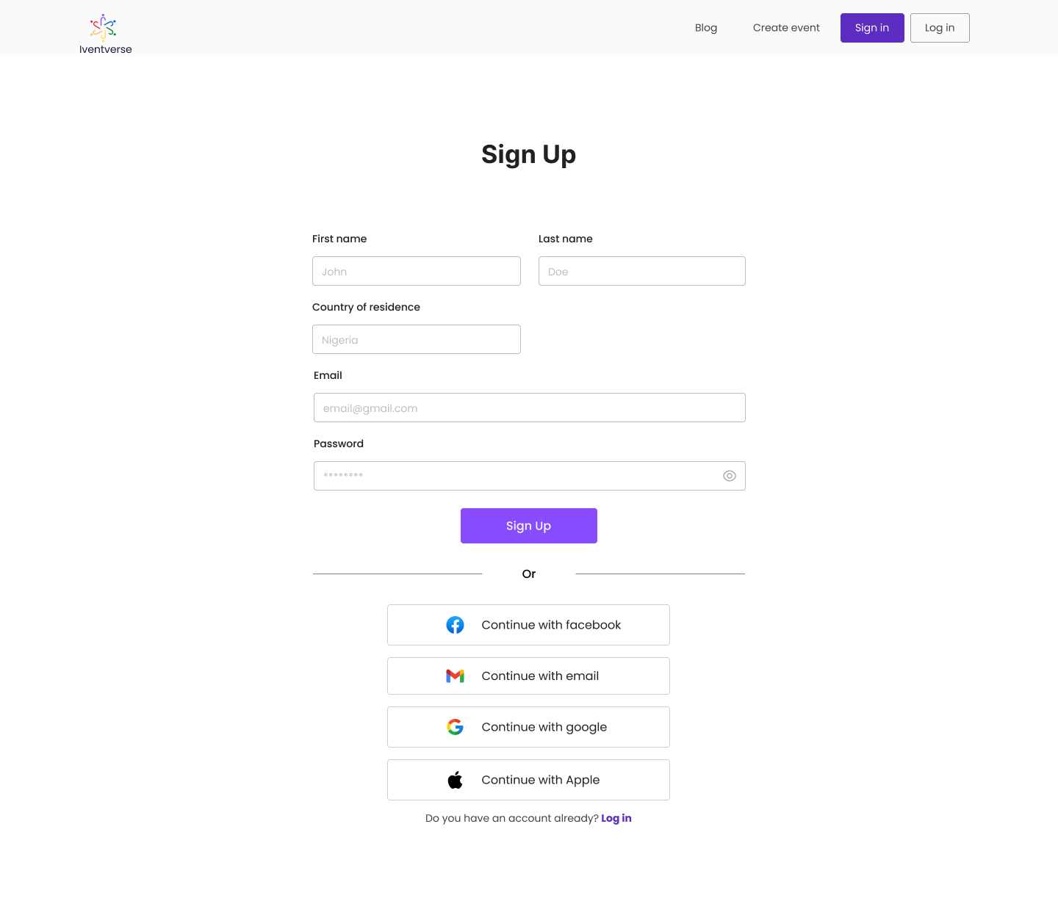This screenshot has width=1058, height=915.
Task: Focus the Email input field
Action: (529, 408)
